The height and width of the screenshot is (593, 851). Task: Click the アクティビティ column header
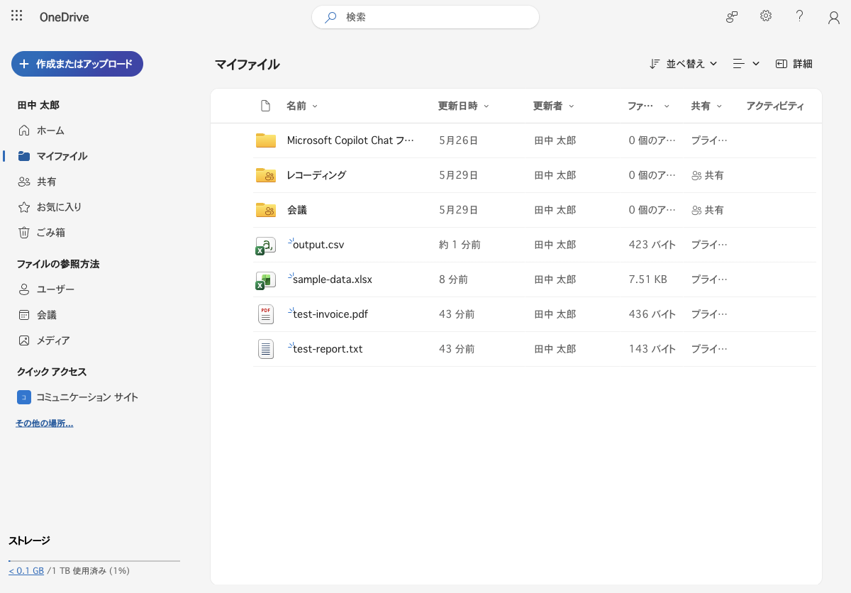(x=775, y=106)
